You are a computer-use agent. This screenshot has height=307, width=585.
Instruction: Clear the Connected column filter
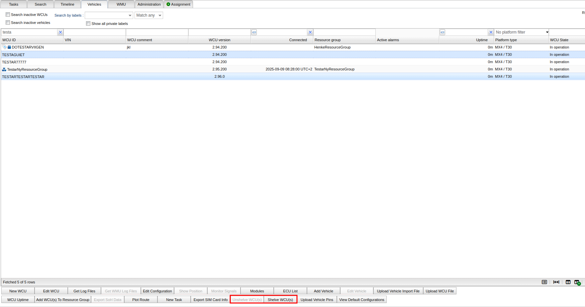click(310, 32)
